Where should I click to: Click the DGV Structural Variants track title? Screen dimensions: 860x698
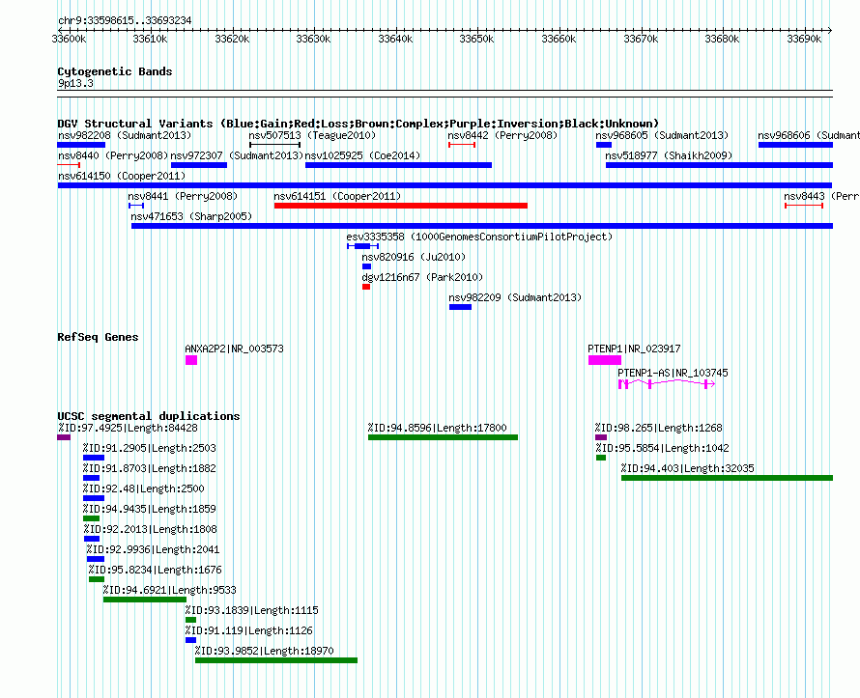point(358,124)
